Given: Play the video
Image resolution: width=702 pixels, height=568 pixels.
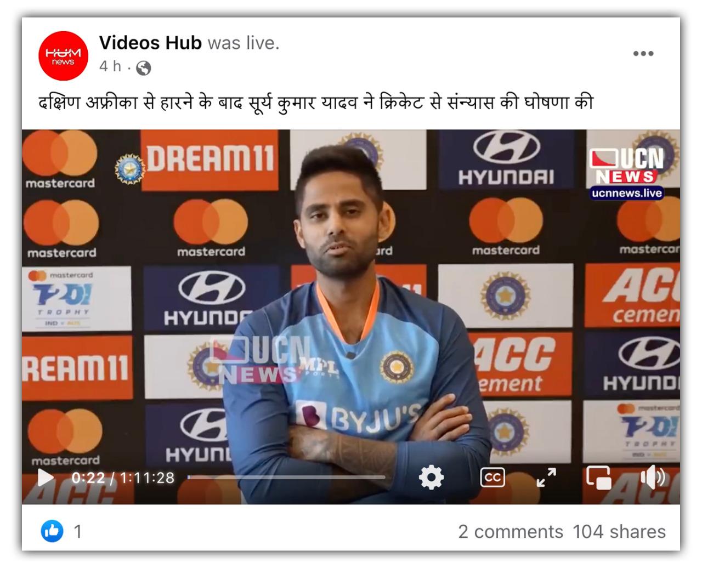Looking at the screenshot, I should tap(46, 478).
